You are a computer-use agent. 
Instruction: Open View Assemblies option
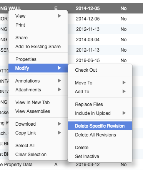point(38,111)
